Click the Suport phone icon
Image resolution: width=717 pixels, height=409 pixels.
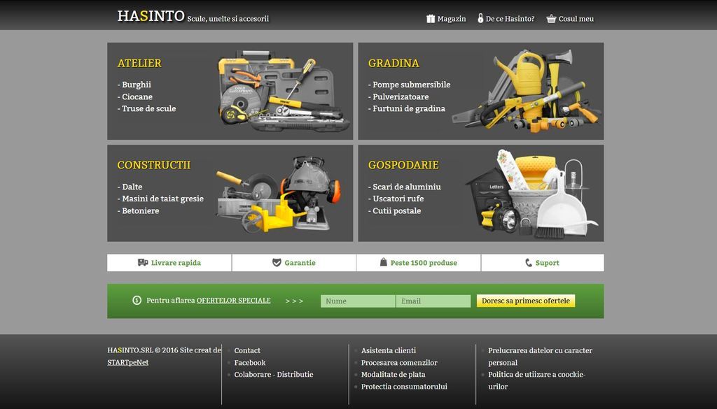pyautogui.click(x=529, y=263)
